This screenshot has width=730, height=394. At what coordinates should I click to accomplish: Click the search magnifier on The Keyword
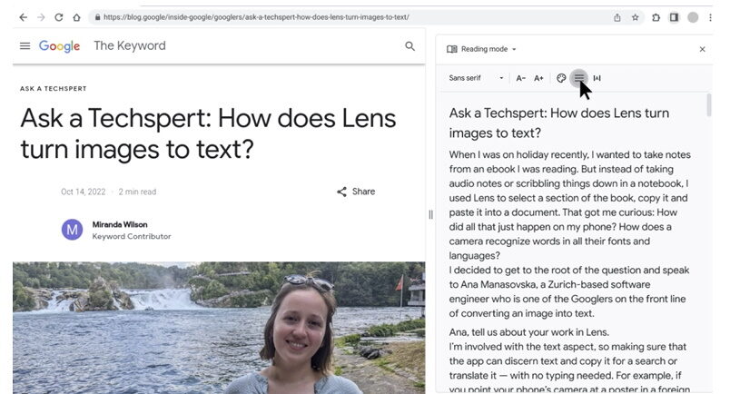tap(409, 45)
